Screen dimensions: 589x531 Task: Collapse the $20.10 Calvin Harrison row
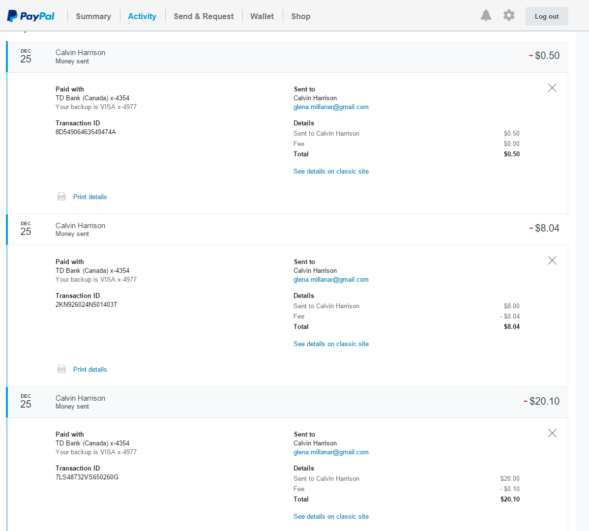(x=288, y=402)
